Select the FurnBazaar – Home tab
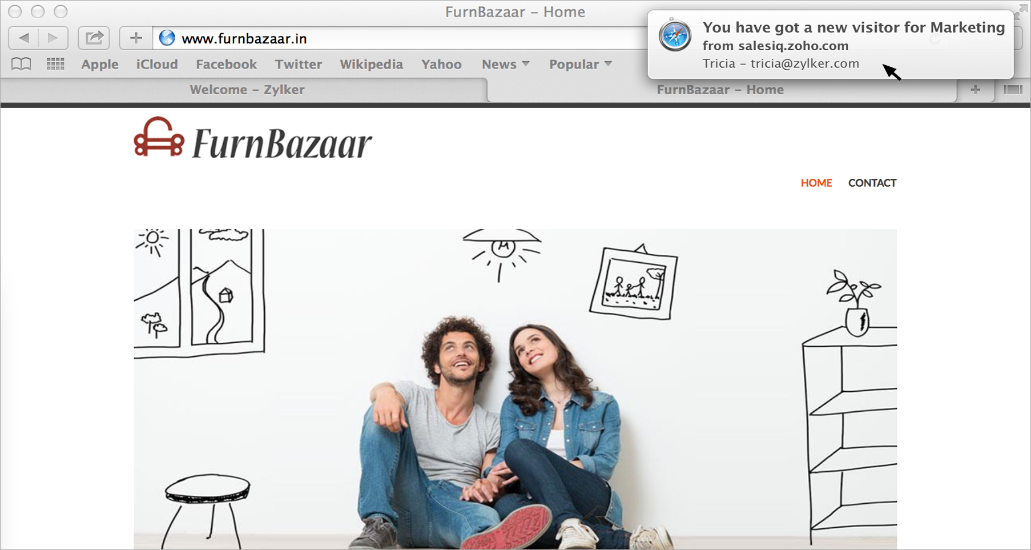Screen dimensions: 1031x550 722,90
